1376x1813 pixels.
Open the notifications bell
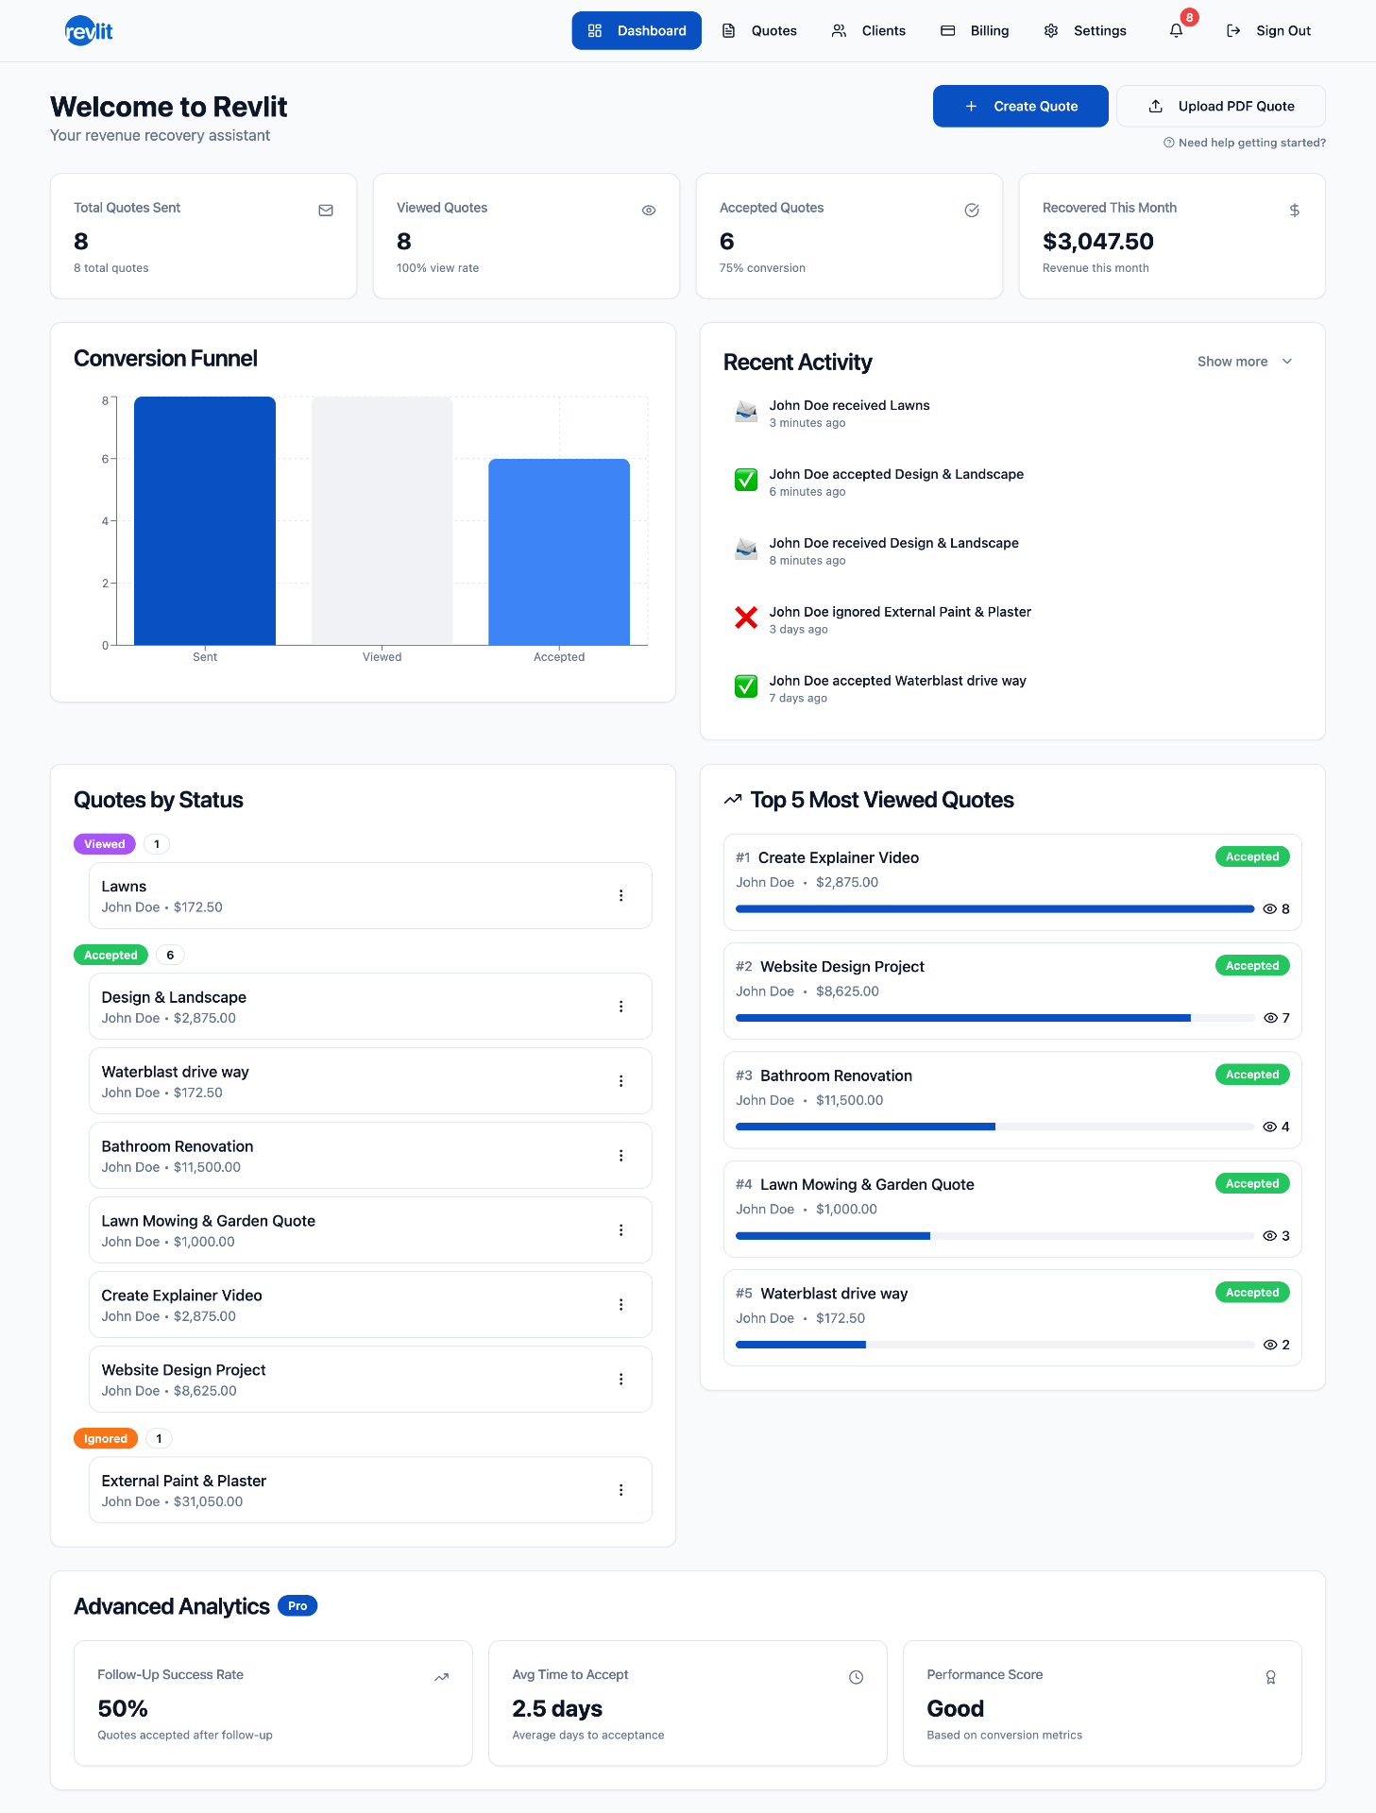[x=1176, y=30]
